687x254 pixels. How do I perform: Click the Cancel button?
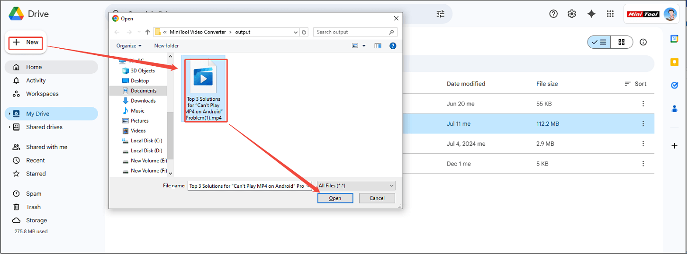tap(377, 198)
